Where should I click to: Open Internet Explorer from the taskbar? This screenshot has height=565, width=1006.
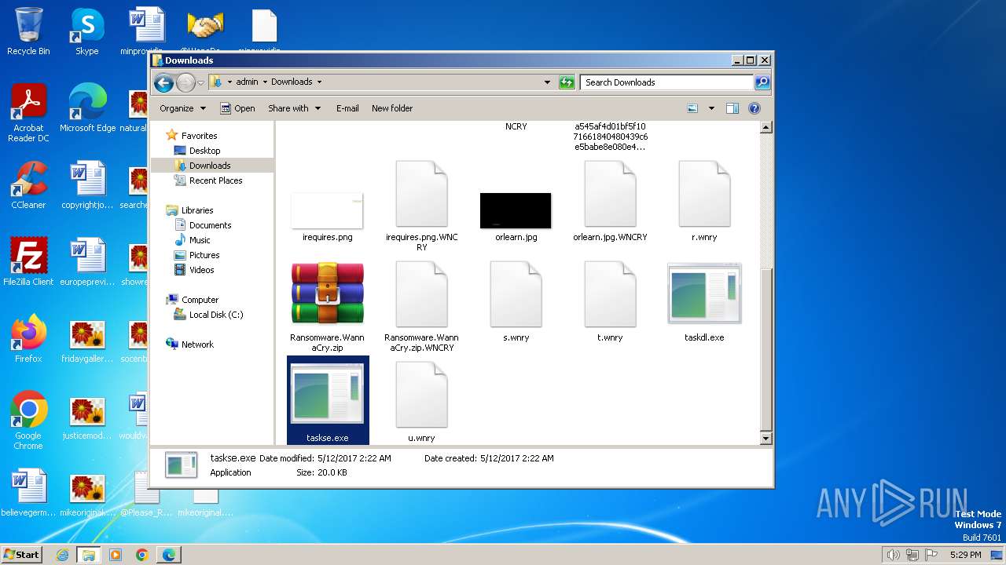[x=62, y=555]
